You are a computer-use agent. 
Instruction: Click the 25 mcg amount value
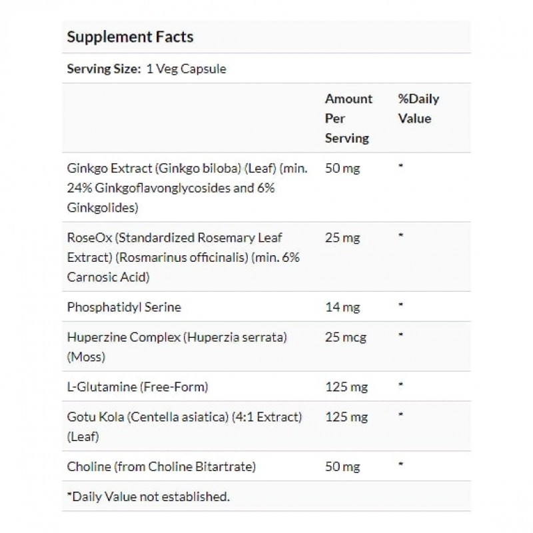(x=345, y=337)
